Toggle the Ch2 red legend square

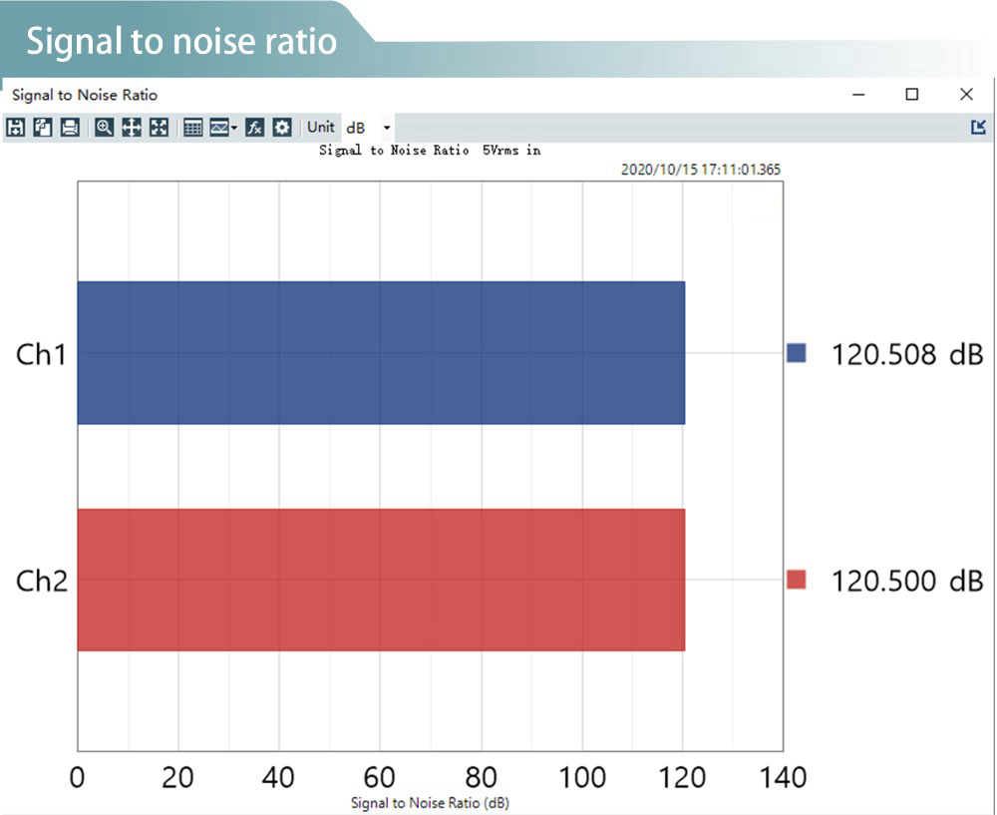pyautogui.click(x=796, y=580)
